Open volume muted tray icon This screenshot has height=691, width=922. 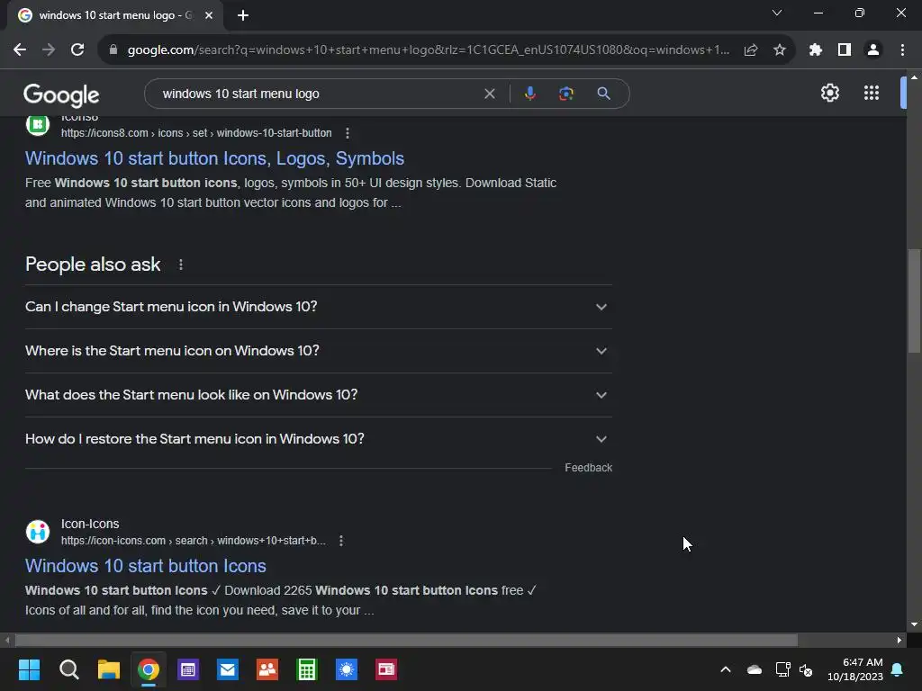(806, 669)
